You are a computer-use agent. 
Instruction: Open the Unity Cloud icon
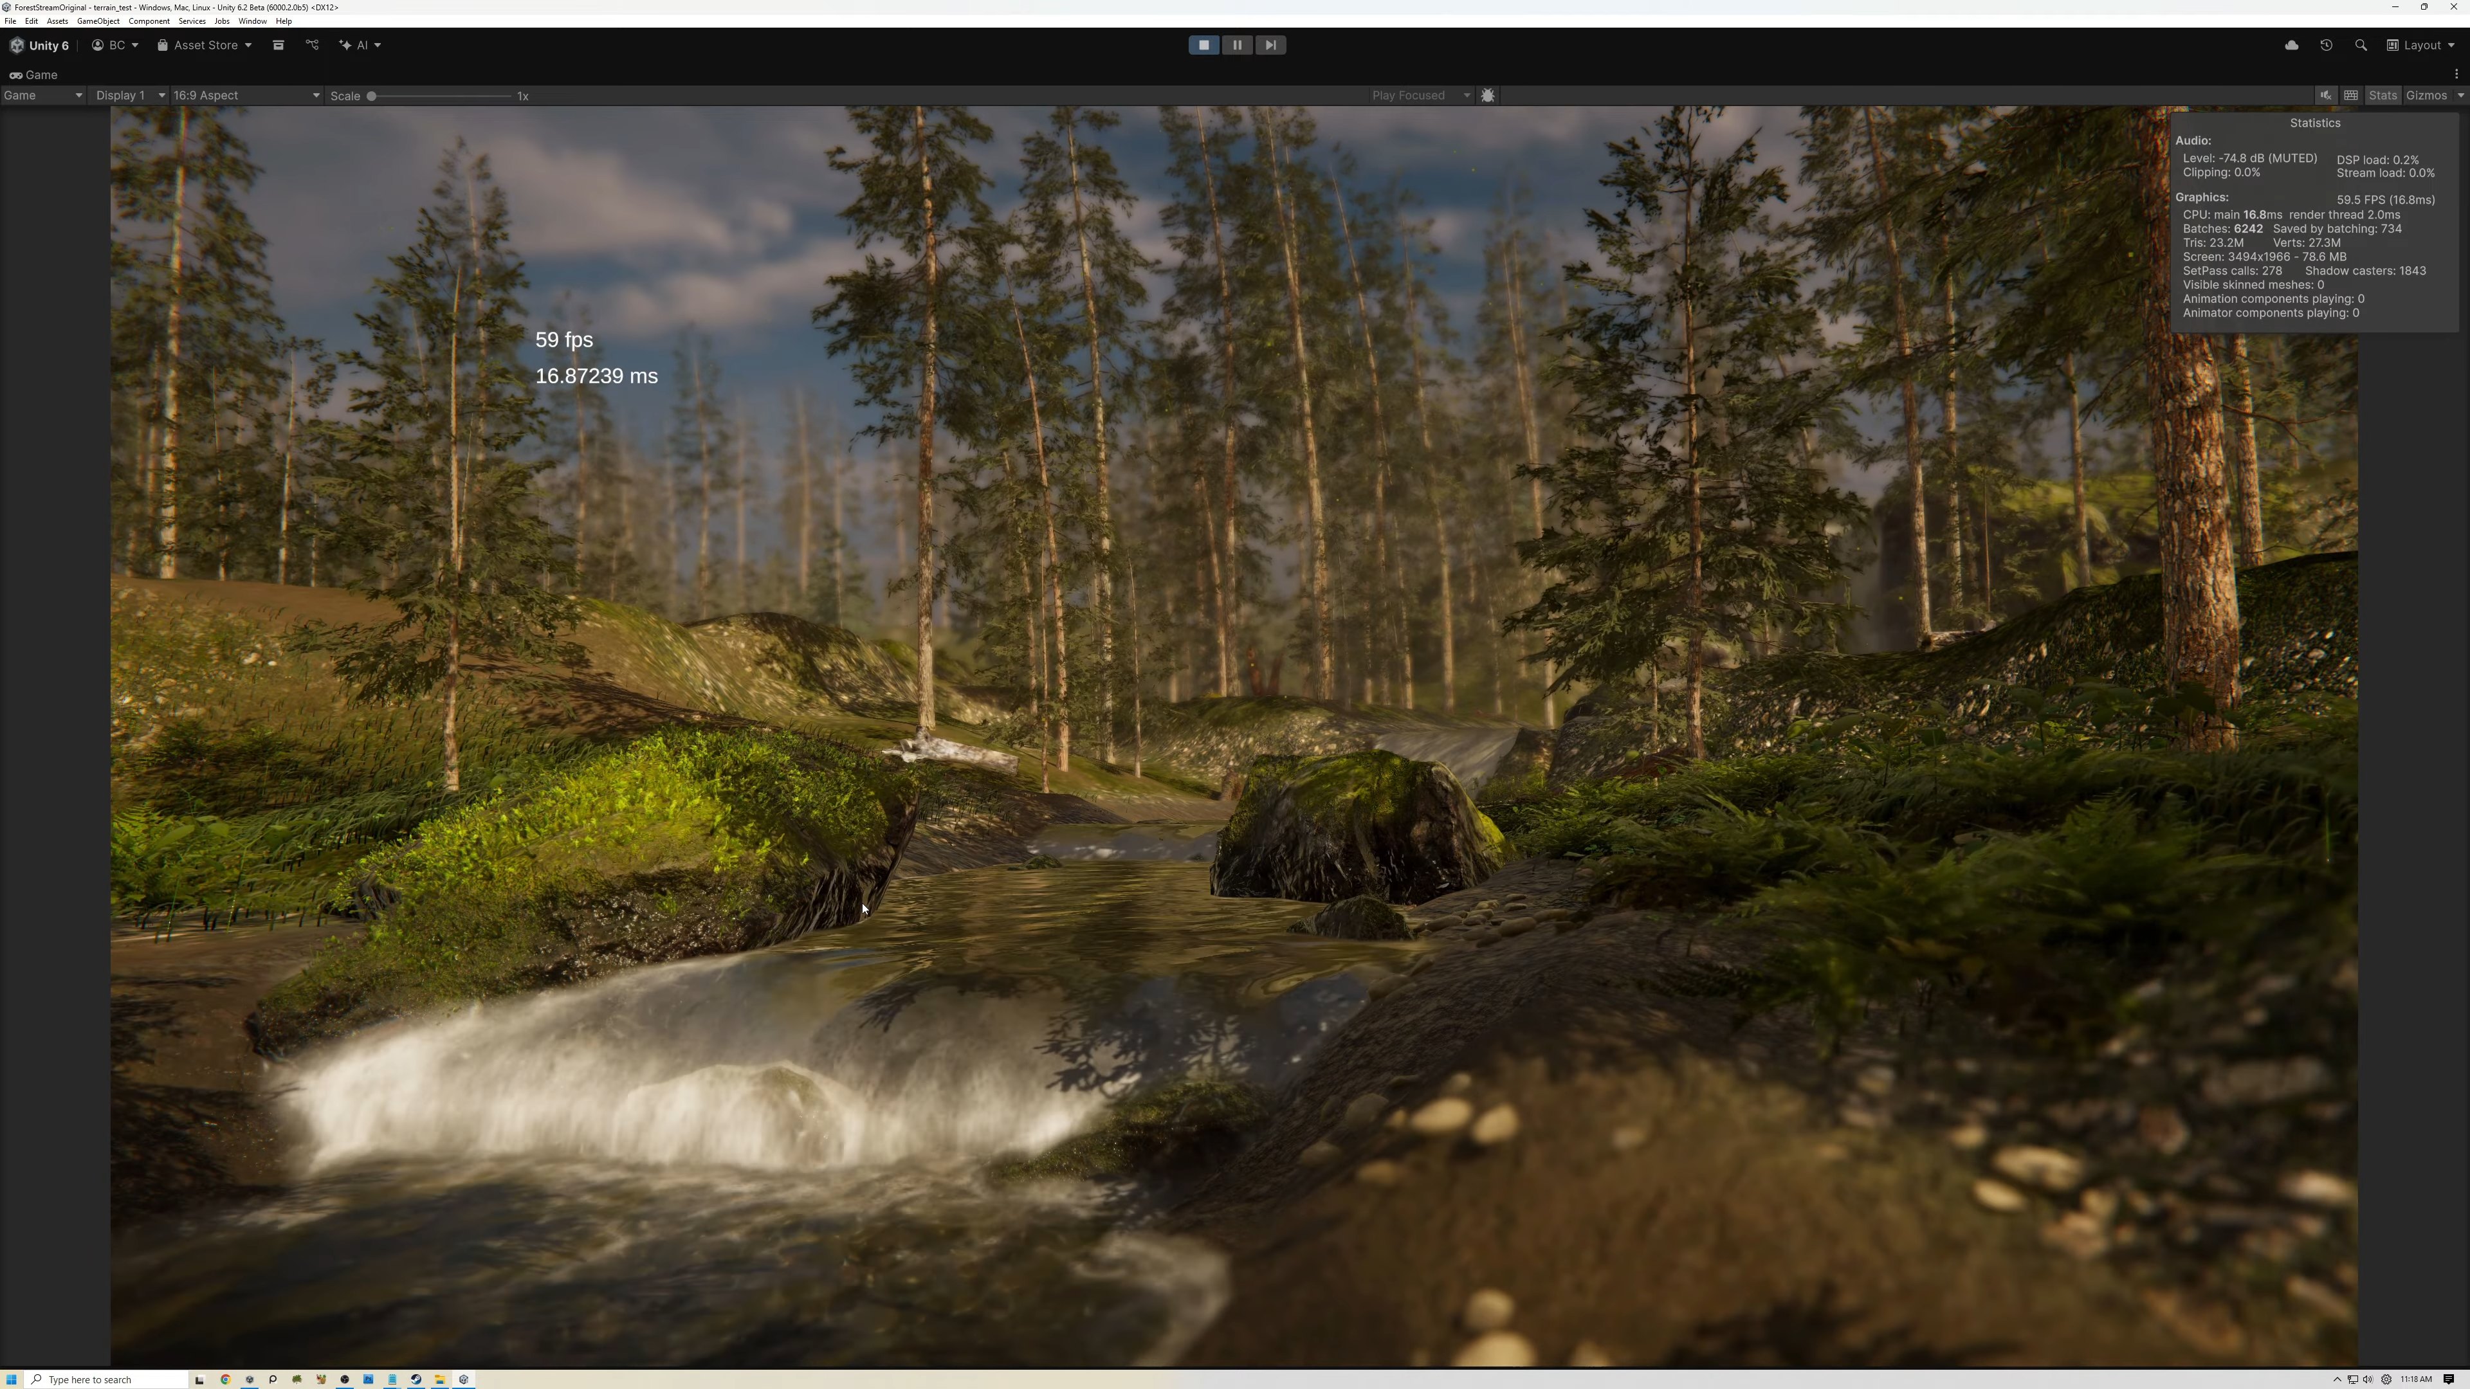(x=2292, y=45)
